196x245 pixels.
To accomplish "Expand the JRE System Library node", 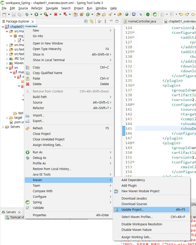I will pos(7,59).
